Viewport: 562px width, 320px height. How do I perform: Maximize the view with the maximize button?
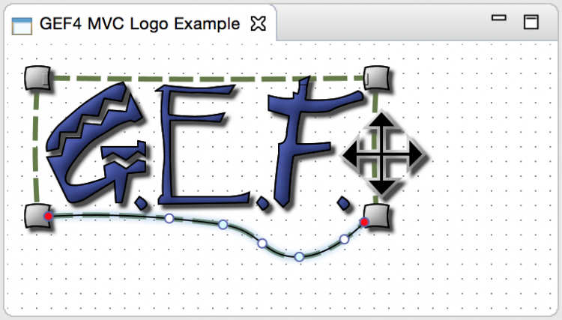(x=531, y=22)
